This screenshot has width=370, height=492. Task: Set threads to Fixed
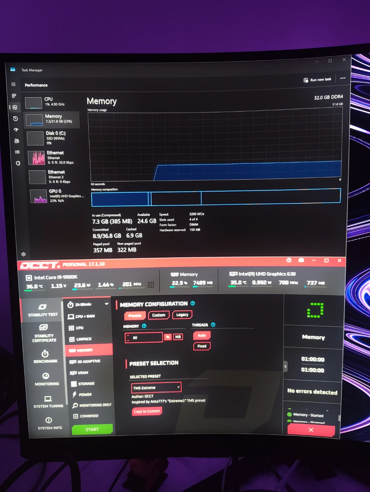coord(202,346)
